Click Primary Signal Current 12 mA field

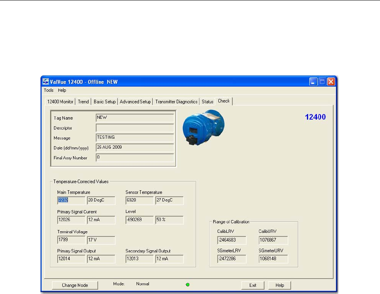pyautogui.click(x=101, y=220)
